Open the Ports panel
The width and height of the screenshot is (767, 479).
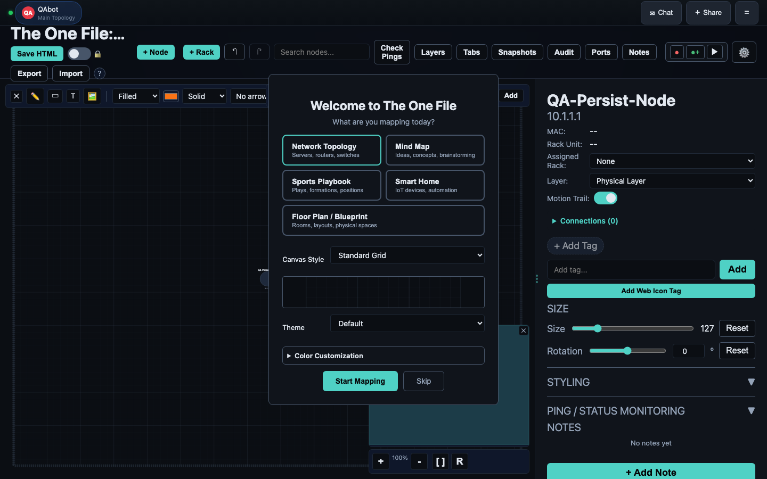(x=601, y=52)
